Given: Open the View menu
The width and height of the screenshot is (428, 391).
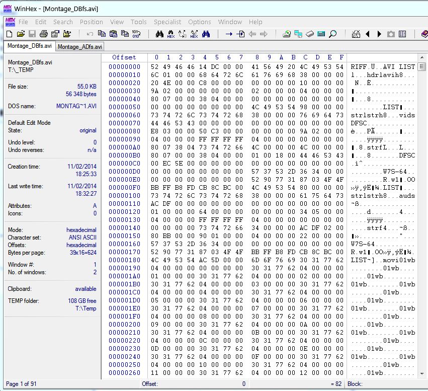Looking at the screenshot, I should [x=117, y=22].
